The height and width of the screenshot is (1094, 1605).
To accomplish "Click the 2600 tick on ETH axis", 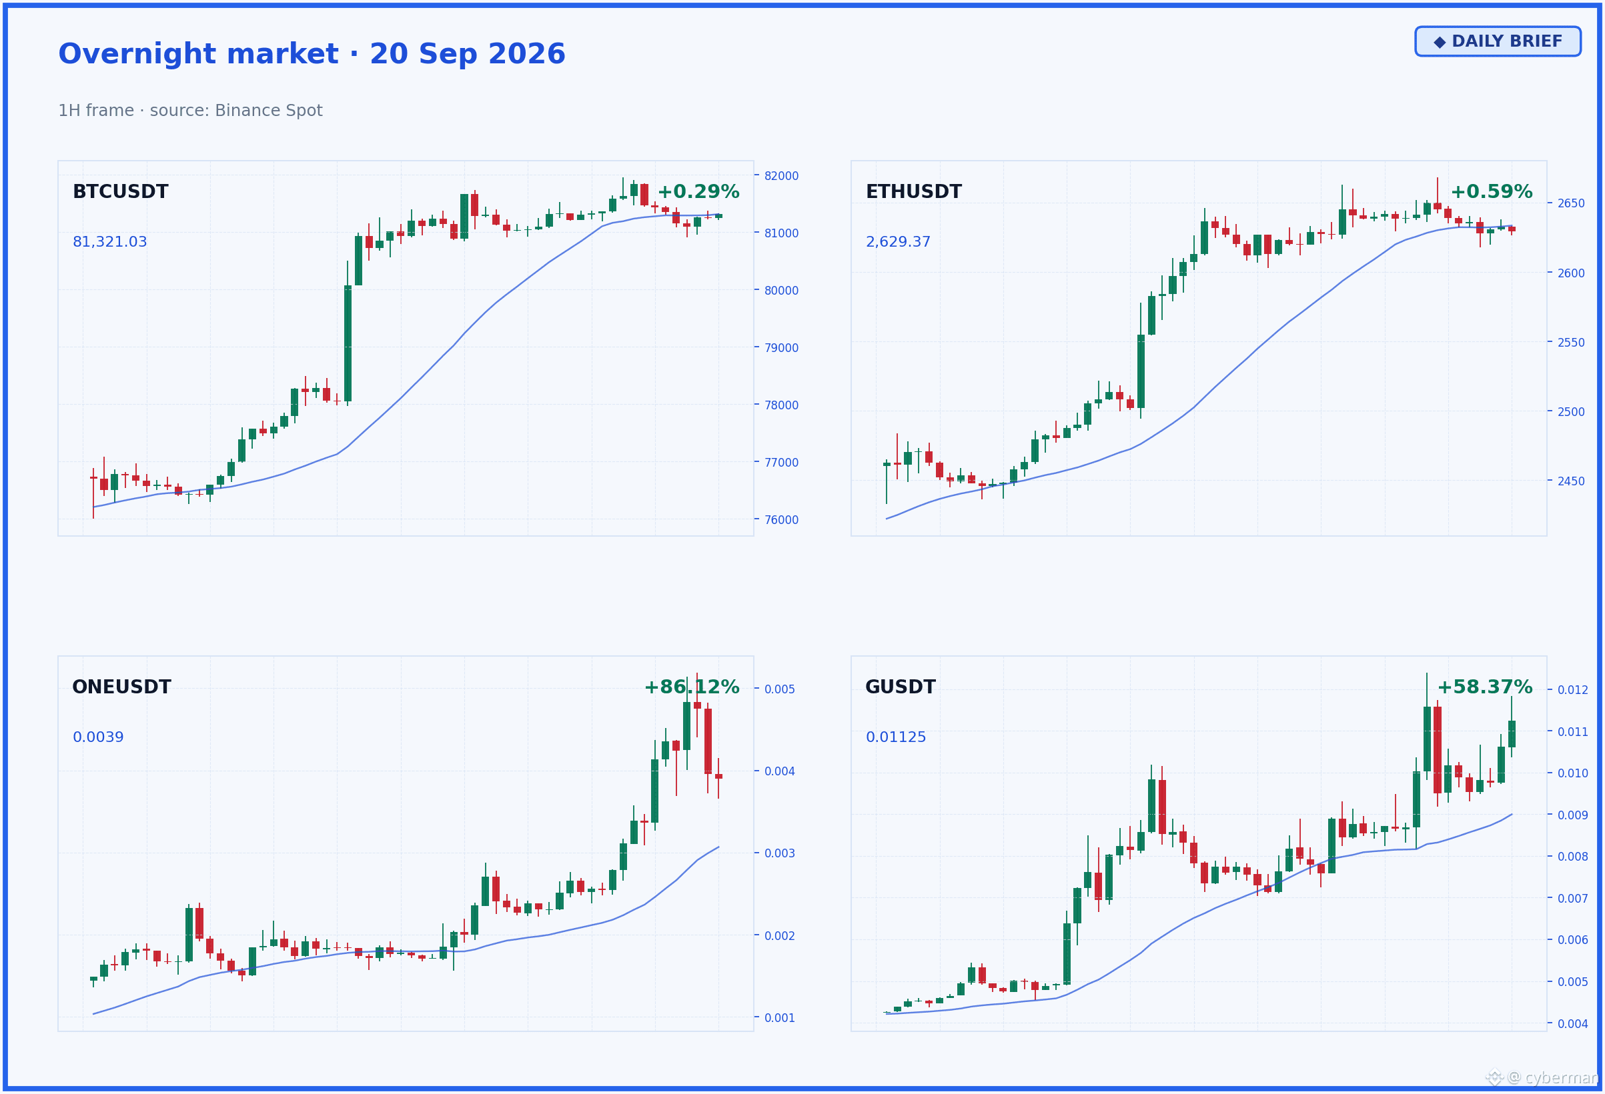I will [x=1571, y=273].
